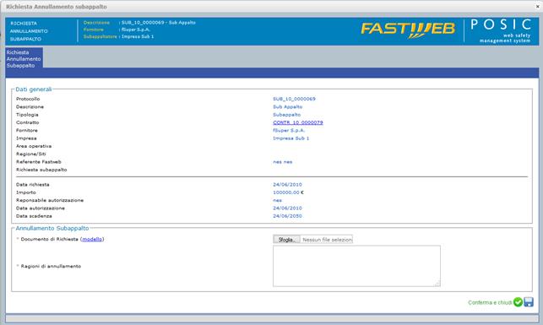Viewport: 543px width, 325px height.
Task: Click the Responsabile autorizzazione value nes
Action: point(277,200)
